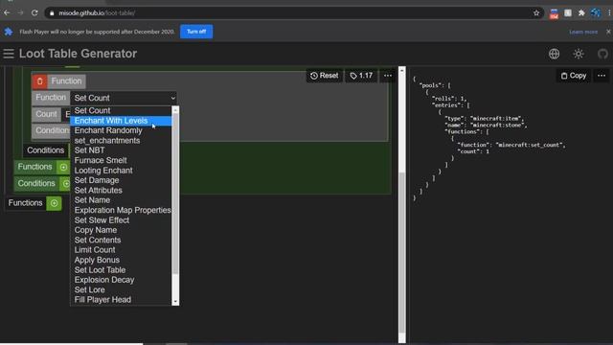Open the GitHub repository icon
Image resolution: width=613 pixels, height=345 pixels.
602,54
